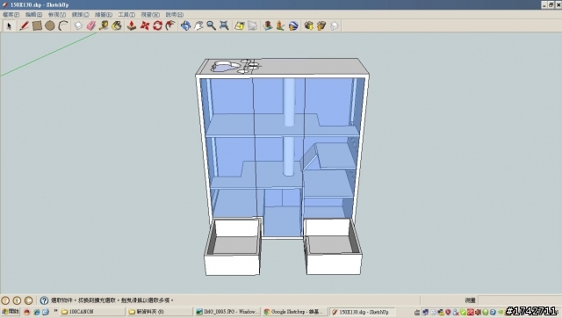This screenshot has width=562, height=318.
Task: Click the Add New Building icon
Action: pyautogui.click(x=267, y=25)
